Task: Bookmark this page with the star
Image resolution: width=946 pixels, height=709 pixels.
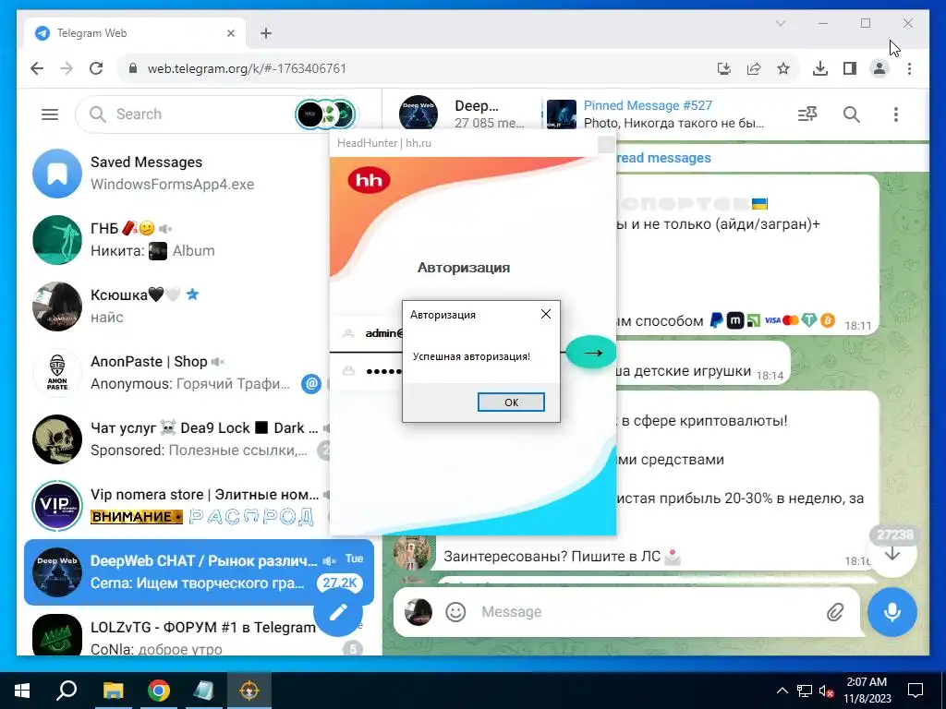Action: click(x=783, y=68)
